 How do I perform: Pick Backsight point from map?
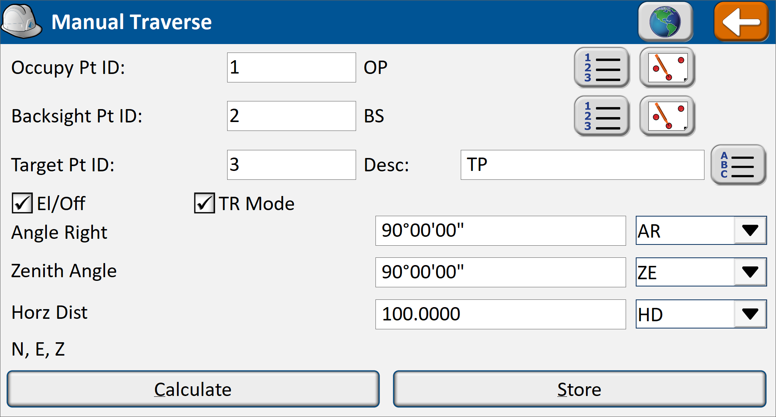pos(667,116)
